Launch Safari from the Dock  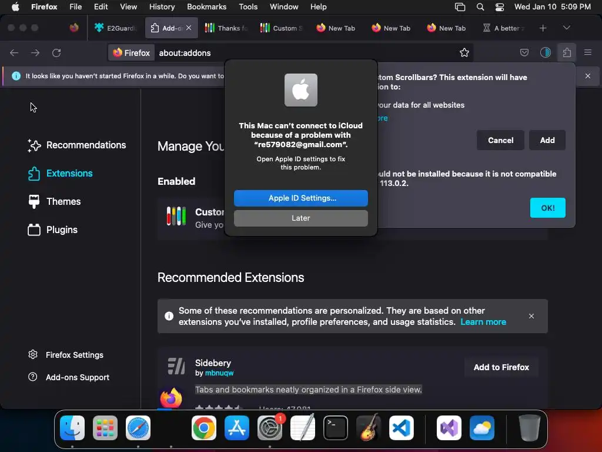tap(138, 428)
